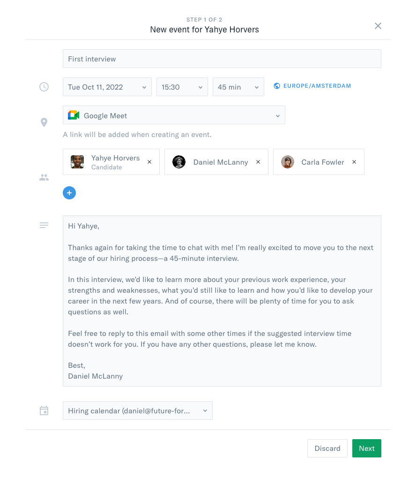Close the new event dialog
The height and width of the screenshot is (487, 416).
(378, 26)
